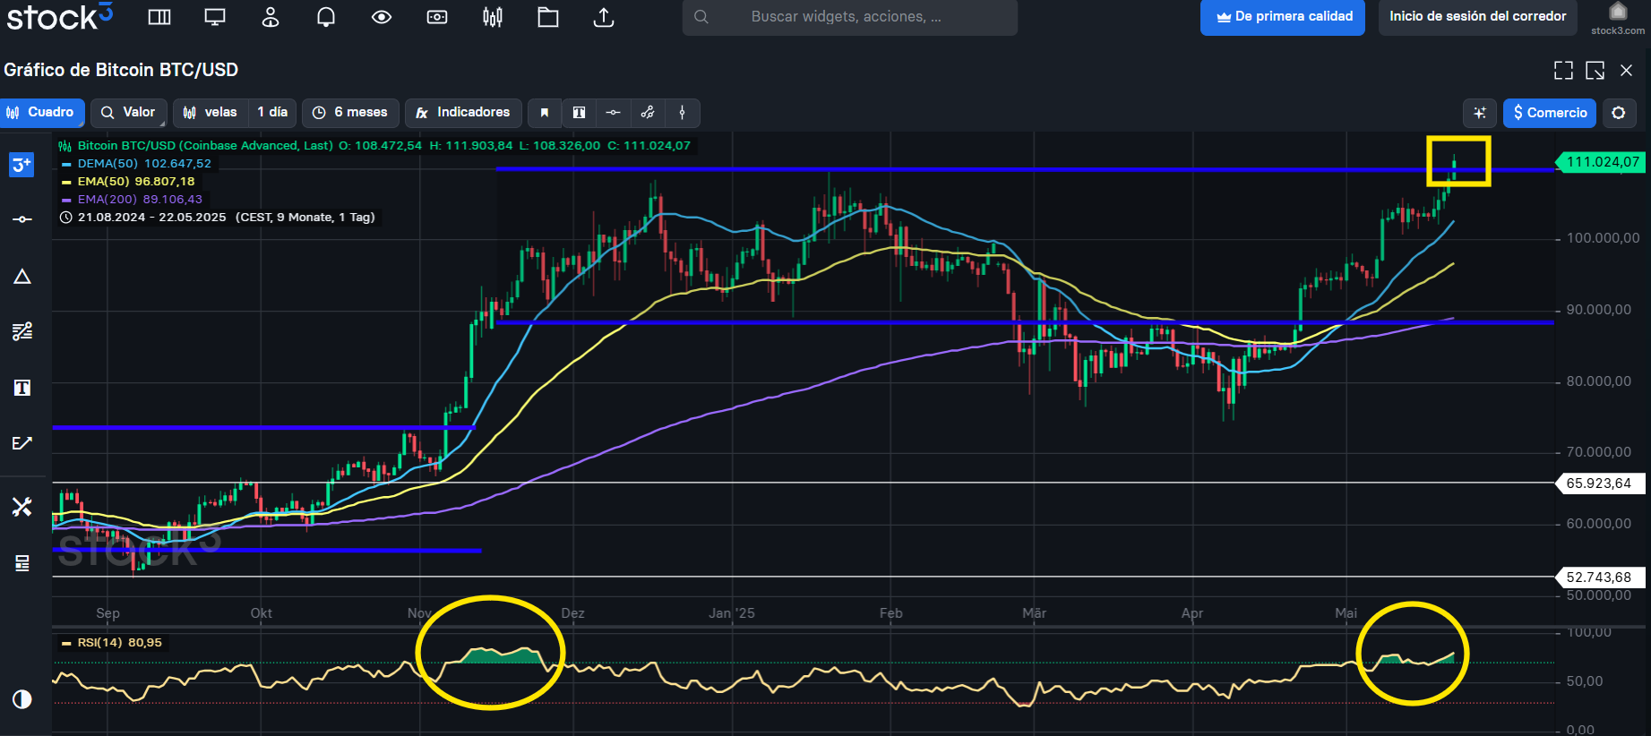Click the AI sparkle icon button
Image resolution: width=1651 pixels, height=736 pixels.
click(1479, 113)
